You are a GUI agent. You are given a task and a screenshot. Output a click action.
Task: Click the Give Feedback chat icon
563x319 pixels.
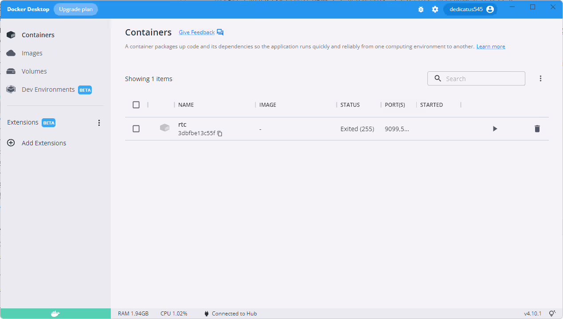[x=220, y=32]
